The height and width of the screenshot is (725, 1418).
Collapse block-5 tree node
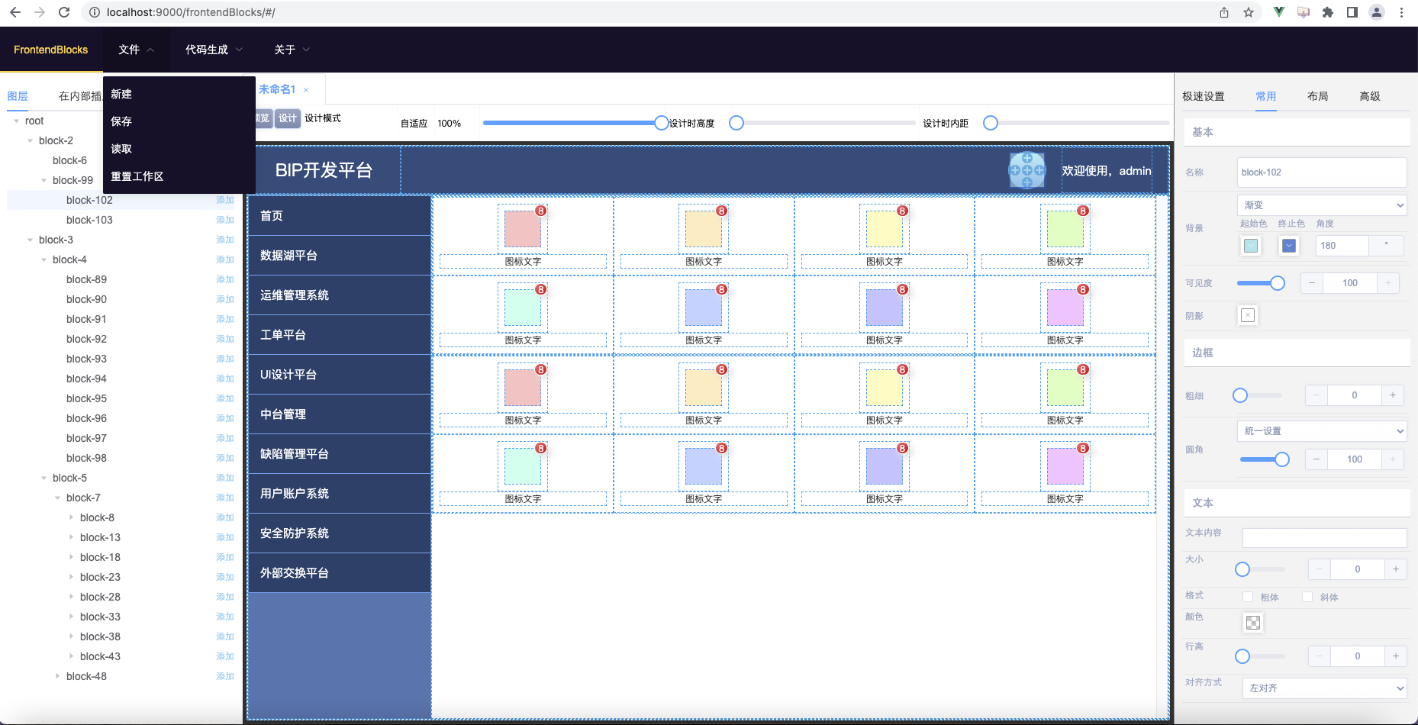coord(44,478)
